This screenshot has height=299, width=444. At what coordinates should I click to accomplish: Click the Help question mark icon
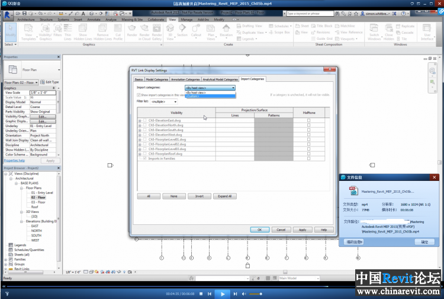(x=403, y=13)
